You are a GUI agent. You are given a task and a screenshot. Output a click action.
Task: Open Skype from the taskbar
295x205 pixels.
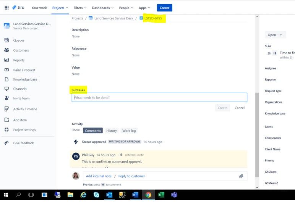click(x=96, y=195)
